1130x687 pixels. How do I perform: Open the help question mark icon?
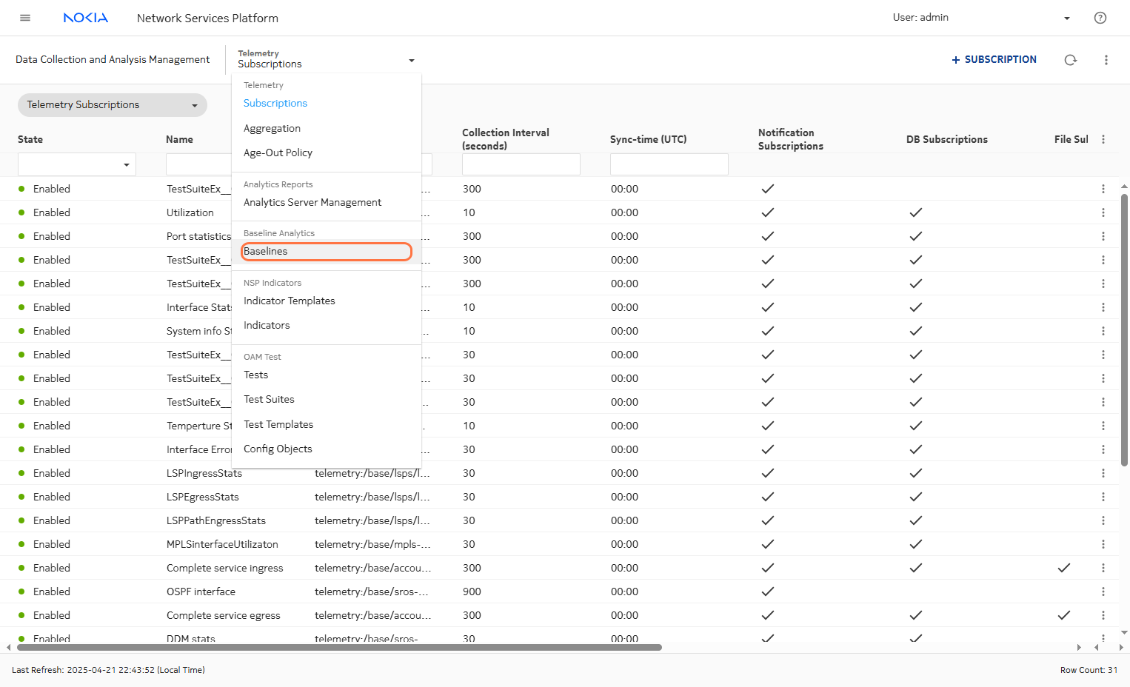click(1100, 18)
